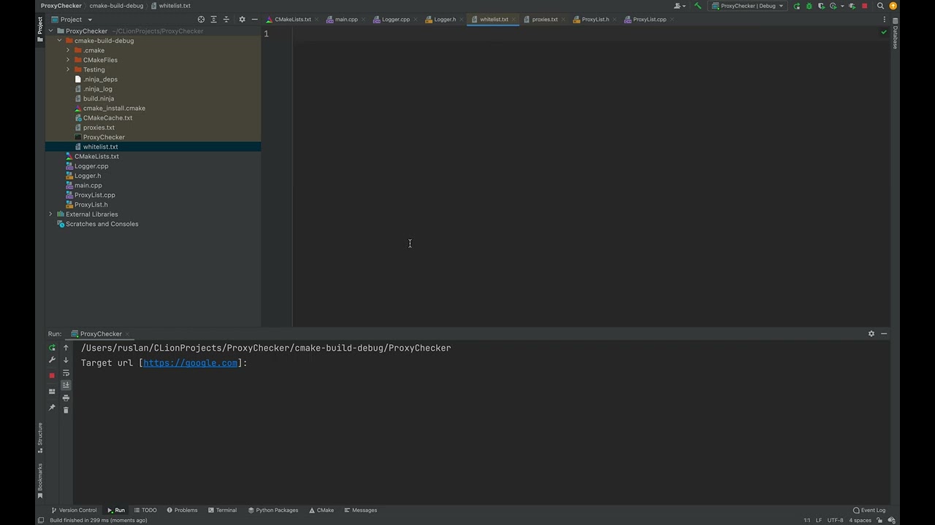This screenshot has height=525, width=935.
Task: Open the Database tool window
Action: (895, 35)
